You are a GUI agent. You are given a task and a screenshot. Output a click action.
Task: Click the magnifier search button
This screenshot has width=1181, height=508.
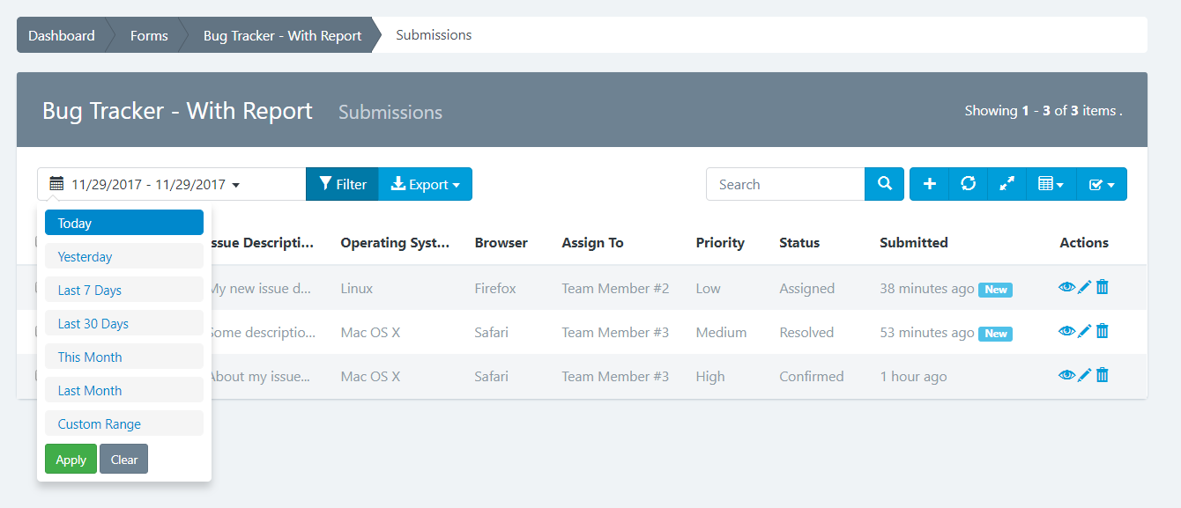(884, 184)
